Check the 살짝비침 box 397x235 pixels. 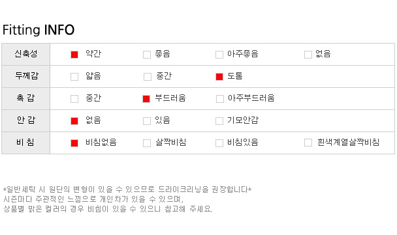point(147,143)
